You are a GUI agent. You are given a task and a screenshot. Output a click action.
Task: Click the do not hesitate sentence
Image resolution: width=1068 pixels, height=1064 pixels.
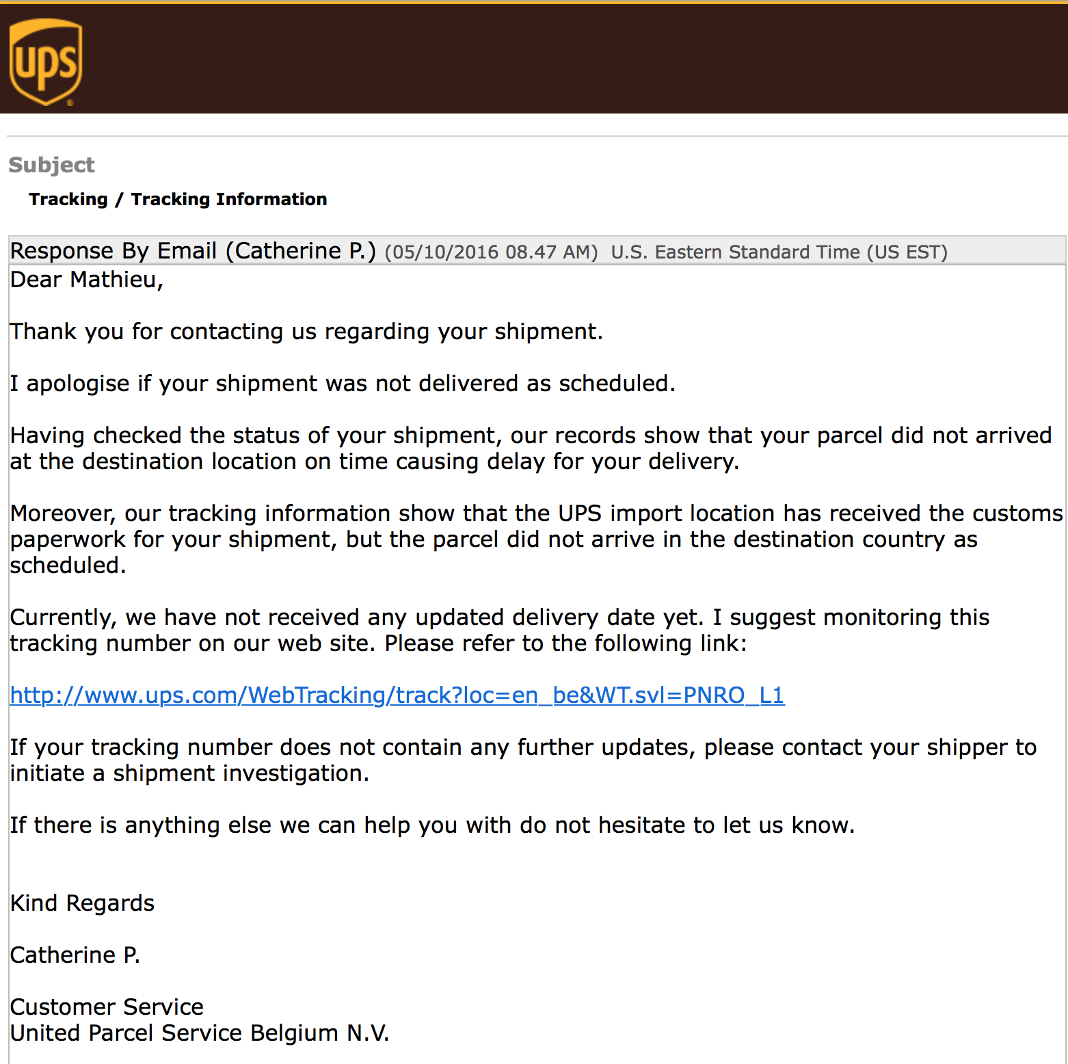tap(432, 825)
